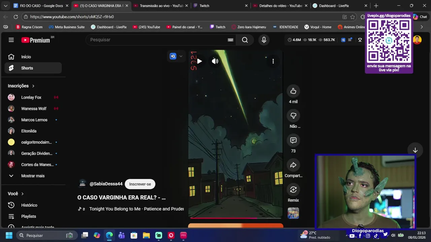Share the Short via Compartilhar arrow
The image size is (431, 242).
coord(293,165)
